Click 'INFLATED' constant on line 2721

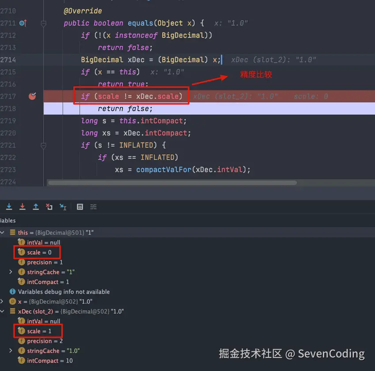136,145
